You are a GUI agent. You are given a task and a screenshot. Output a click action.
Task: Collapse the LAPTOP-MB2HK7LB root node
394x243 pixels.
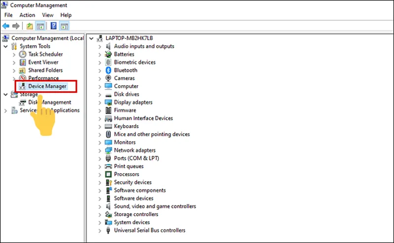92,38
